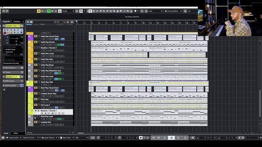Switch to the Inspector tab
This screenshot has width=262, height=147.
coord(7,22)
